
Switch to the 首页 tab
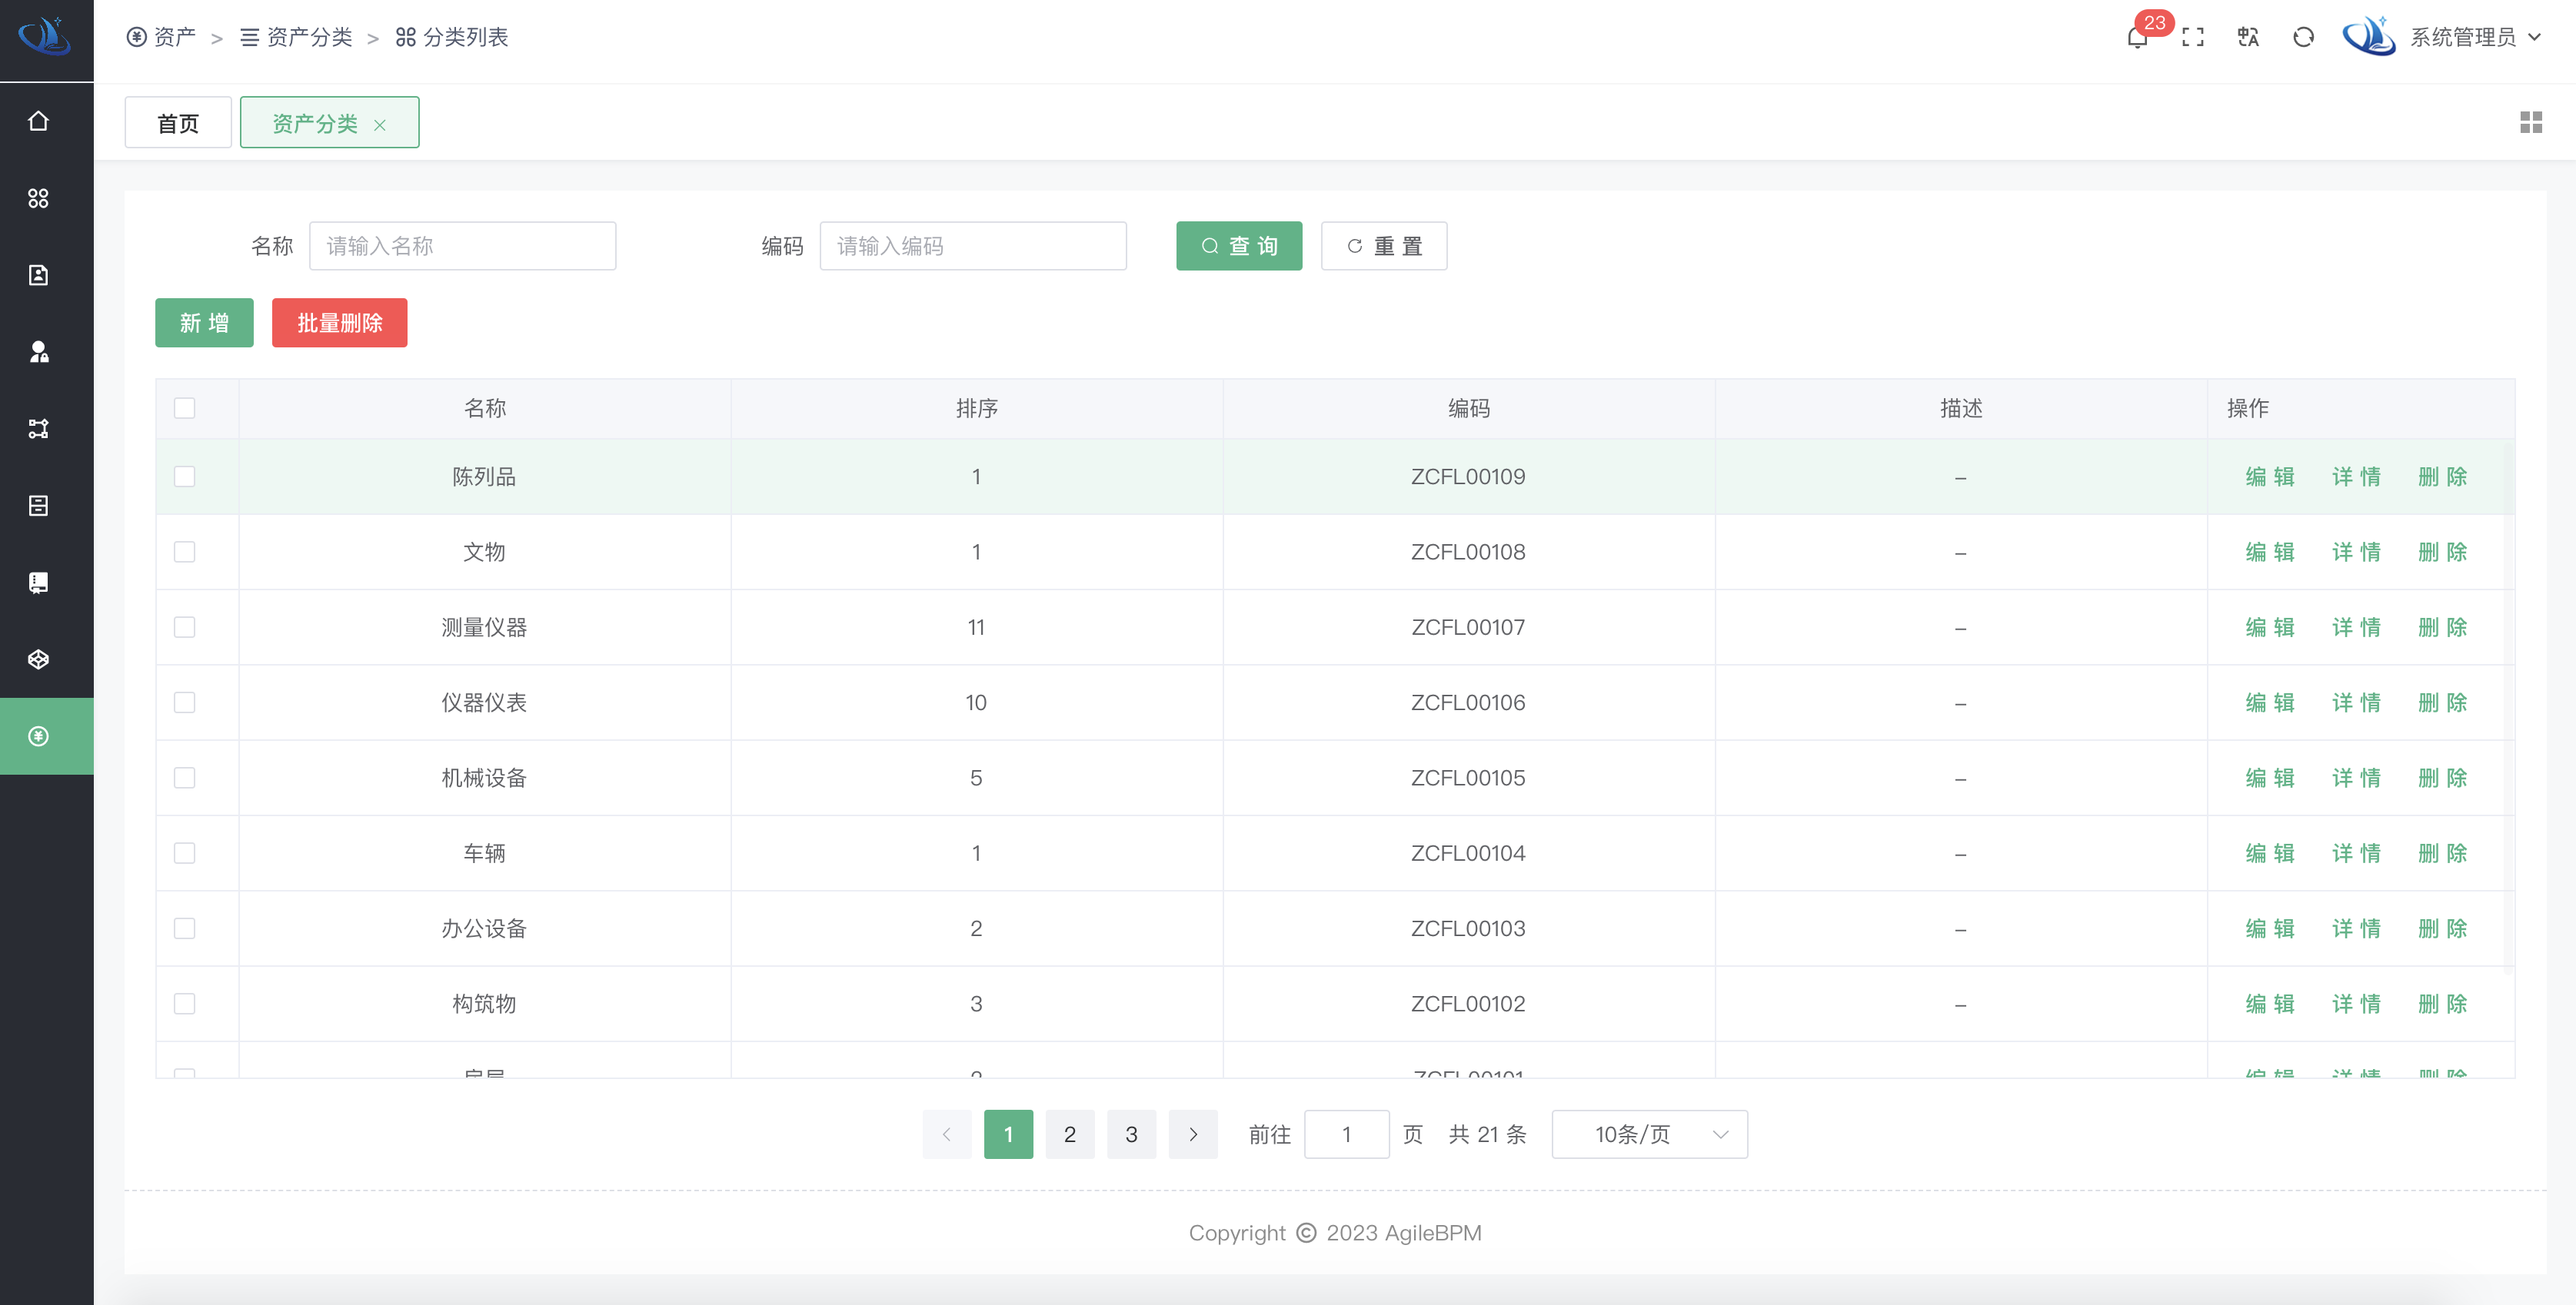pos(178,123)
